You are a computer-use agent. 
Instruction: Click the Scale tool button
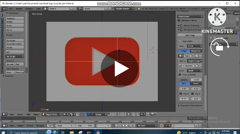tap(15, 25)
